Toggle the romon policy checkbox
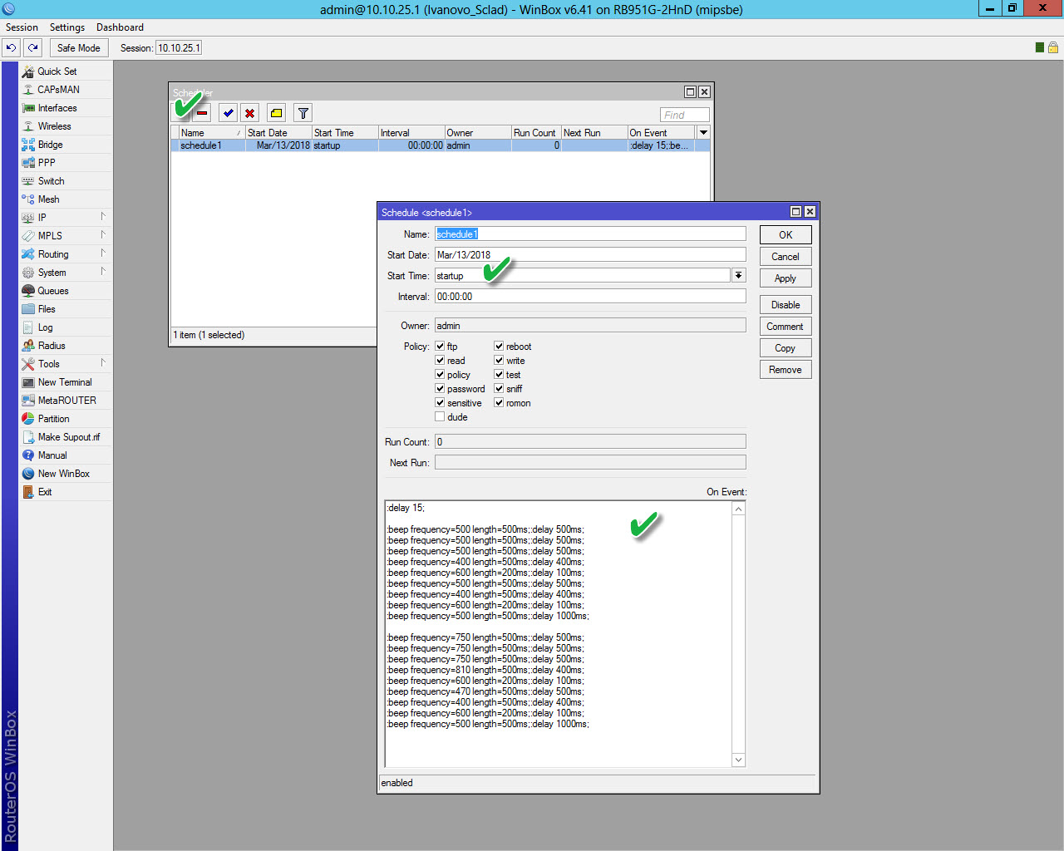 tap(499, 403)
